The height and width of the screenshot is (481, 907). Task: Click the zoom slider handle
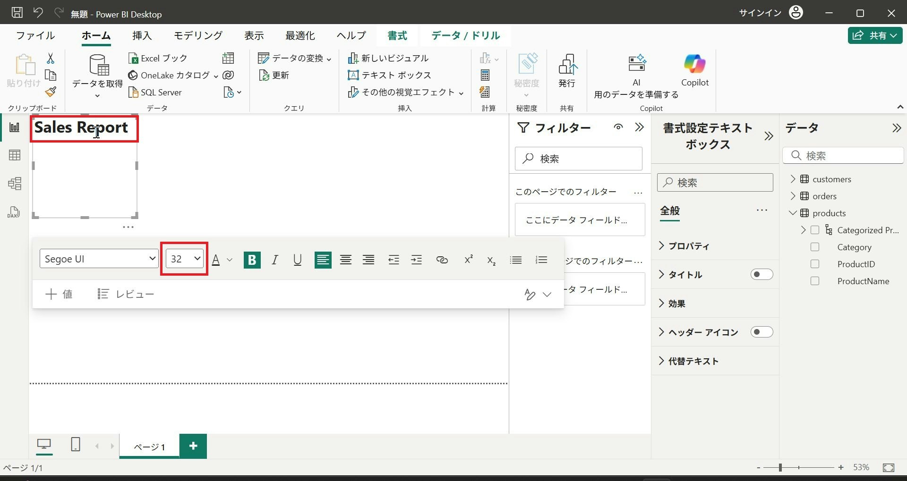pyautogui.click(x=780, y=467)
